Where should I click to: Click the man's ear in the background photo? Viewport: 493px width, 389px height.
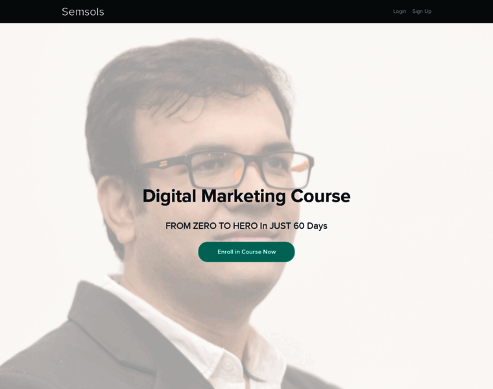click(x=116, y=209)
